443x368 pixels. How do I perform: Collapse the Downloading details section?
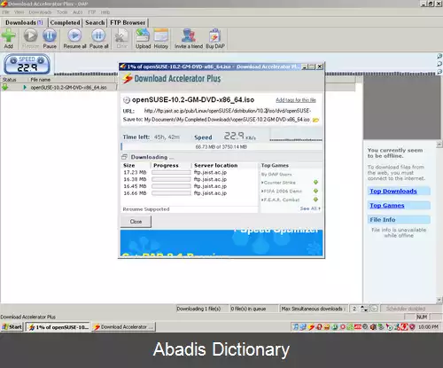pos(124,157)
